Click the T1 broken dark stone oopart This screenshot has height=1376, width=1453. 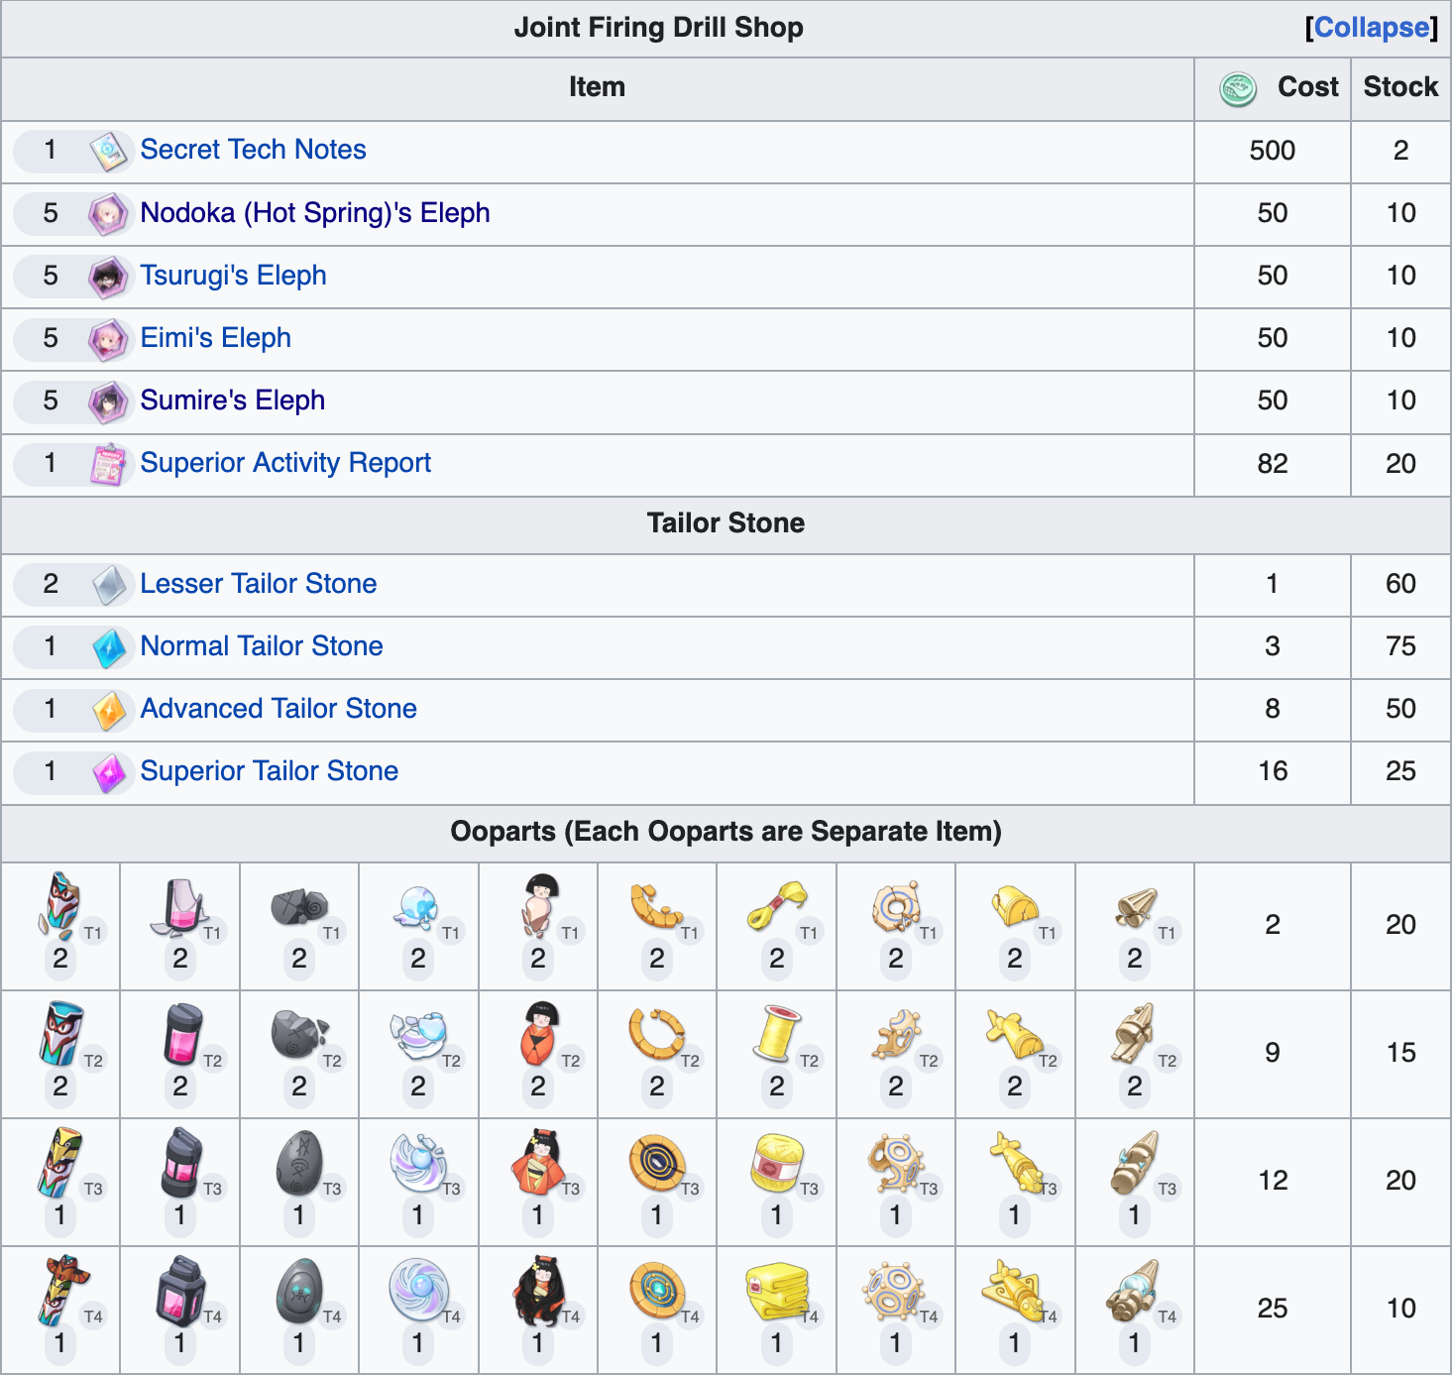[x=298, y=906]
